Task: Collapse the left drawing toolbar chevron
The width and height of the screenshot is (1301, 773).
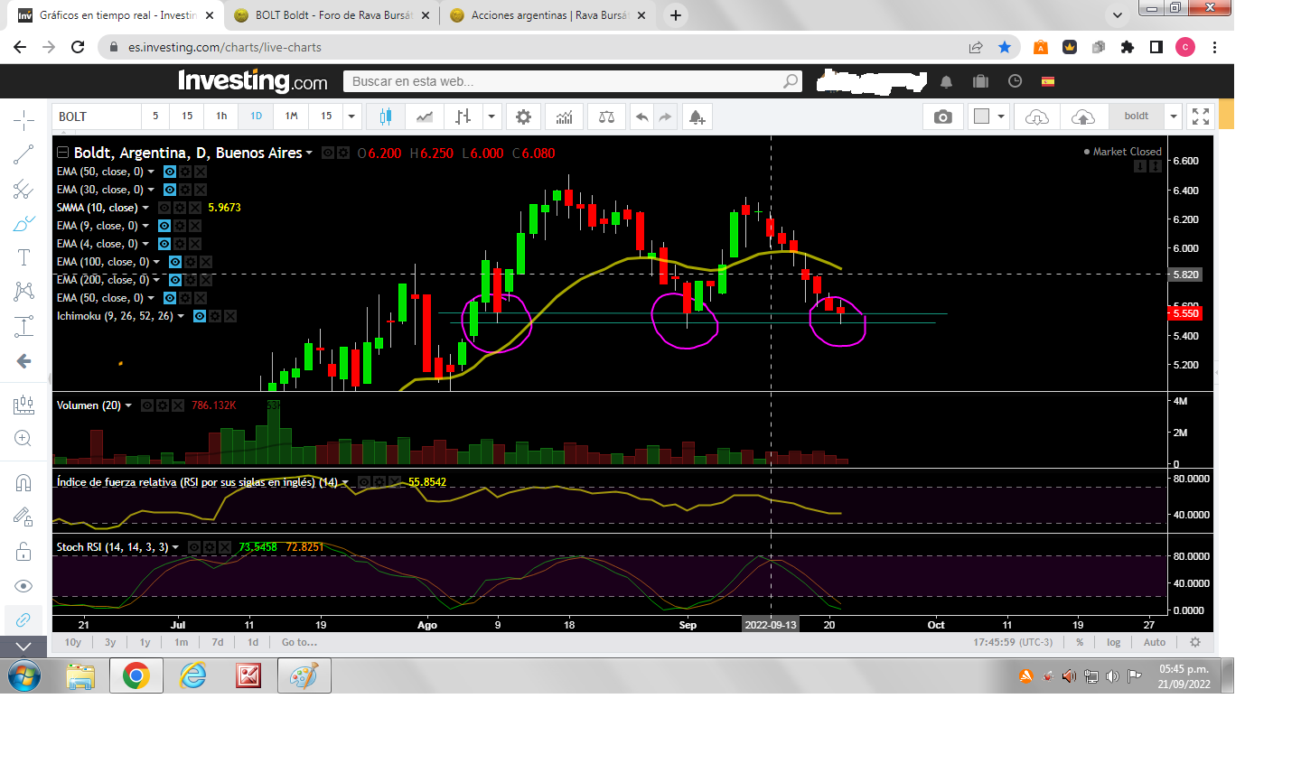Action: [23, 647]
